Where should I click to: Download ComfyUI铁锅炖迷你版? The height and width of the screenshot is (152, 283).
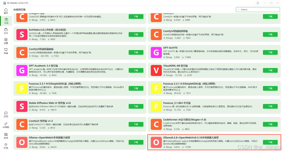[x=270, y=34]
